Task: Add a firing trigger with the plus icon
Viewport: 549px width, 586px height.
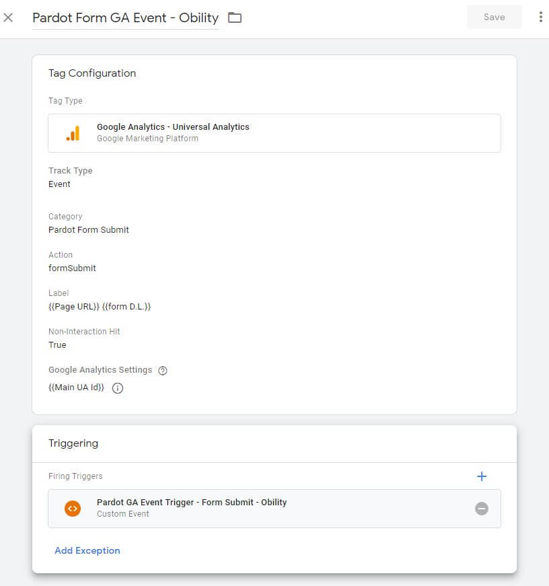Action: [x=481, y=476]
